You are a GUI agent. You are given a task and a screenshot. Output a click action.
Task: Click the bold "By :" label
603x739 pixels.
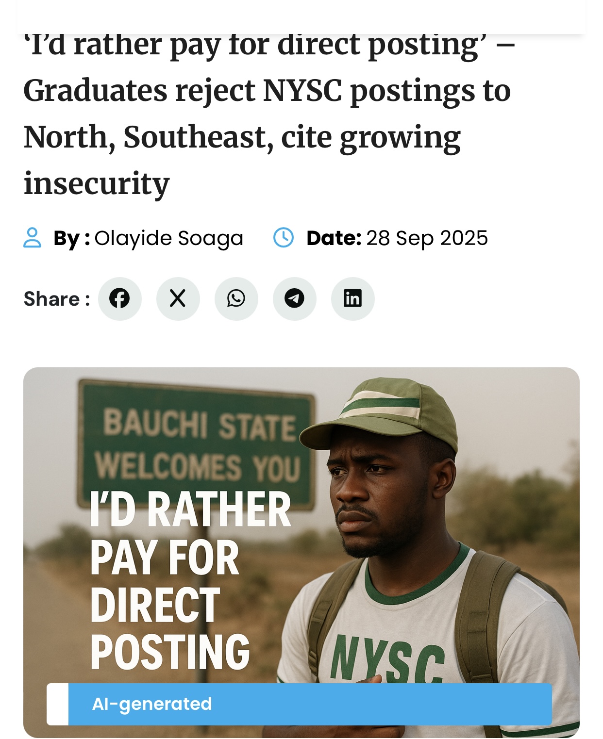71,238
